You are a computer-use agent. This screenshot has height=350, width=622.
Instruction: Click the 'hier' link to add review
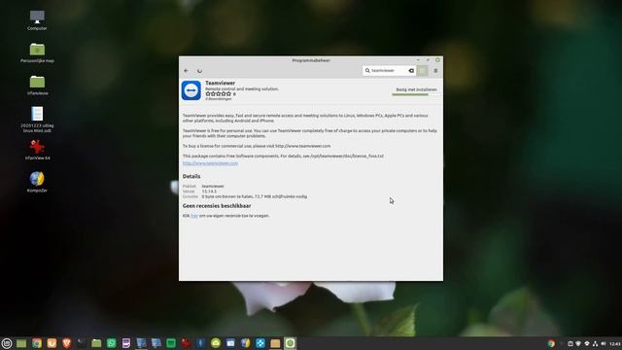pos(194,216)
